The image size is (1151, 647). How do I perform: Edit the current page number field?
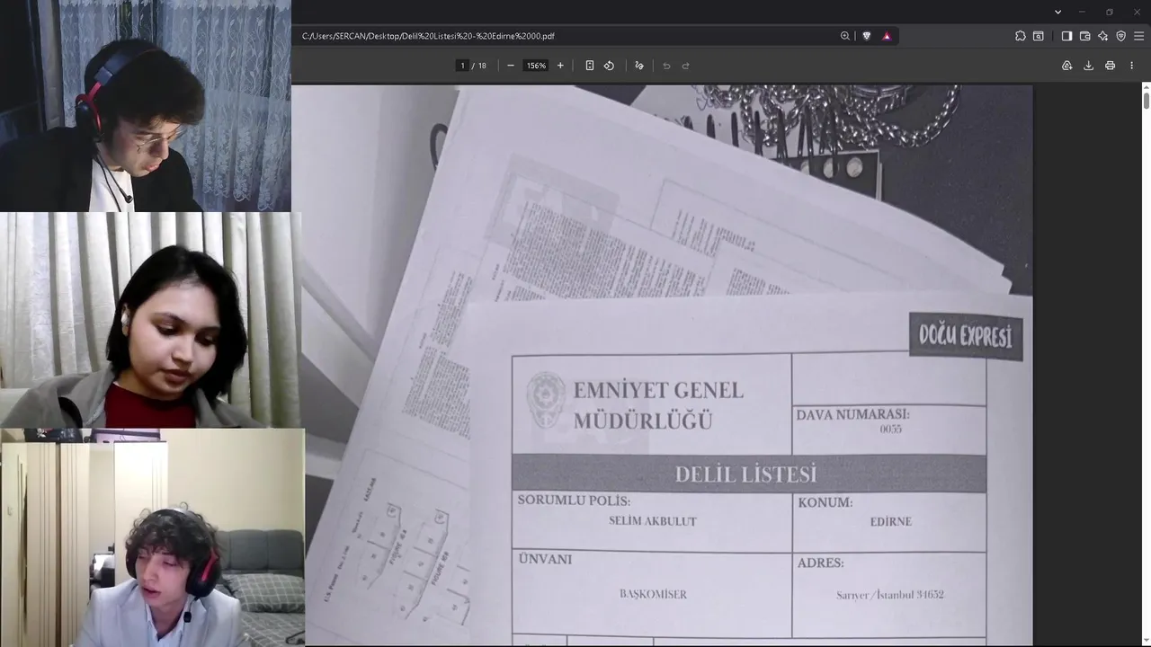[462, 66]
